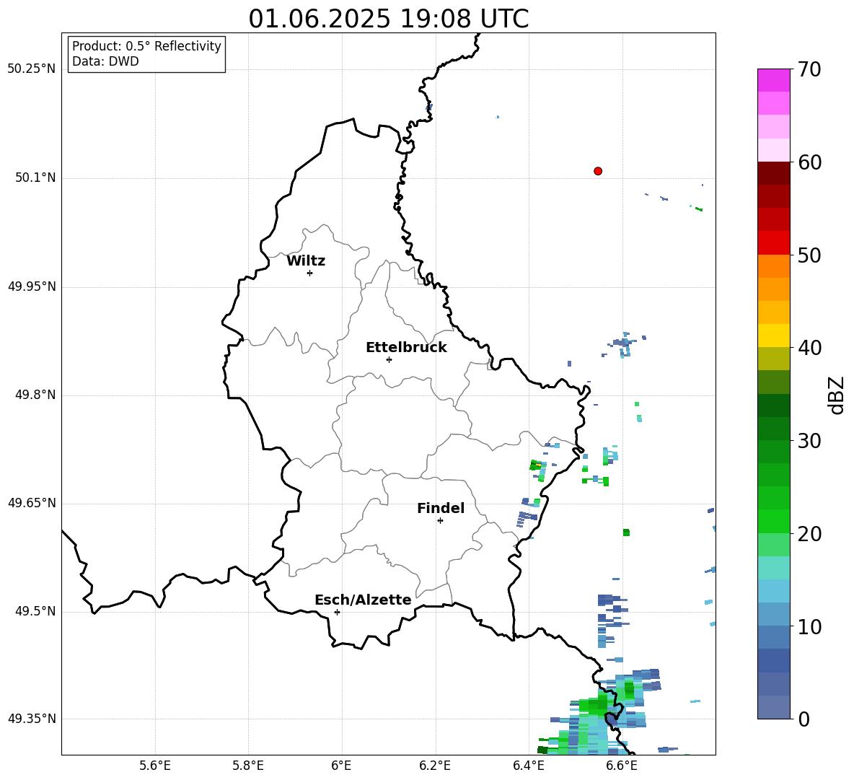
Task: Click the red dot marker on the map
Action: coord(598,171)
